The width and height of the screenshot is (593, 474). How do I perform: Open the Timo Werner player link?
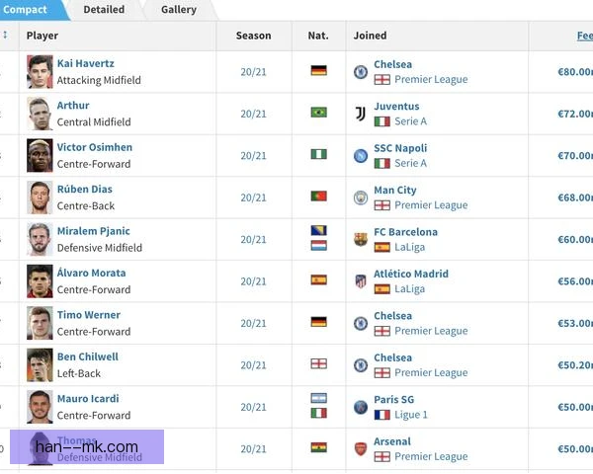(89, 314)
